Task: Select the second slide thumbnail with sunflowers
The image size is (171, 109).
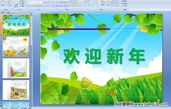Action: click(x=16, y=47)
